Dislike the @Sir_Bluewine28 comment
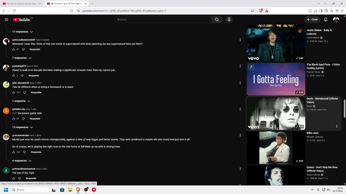 [24, 92]
